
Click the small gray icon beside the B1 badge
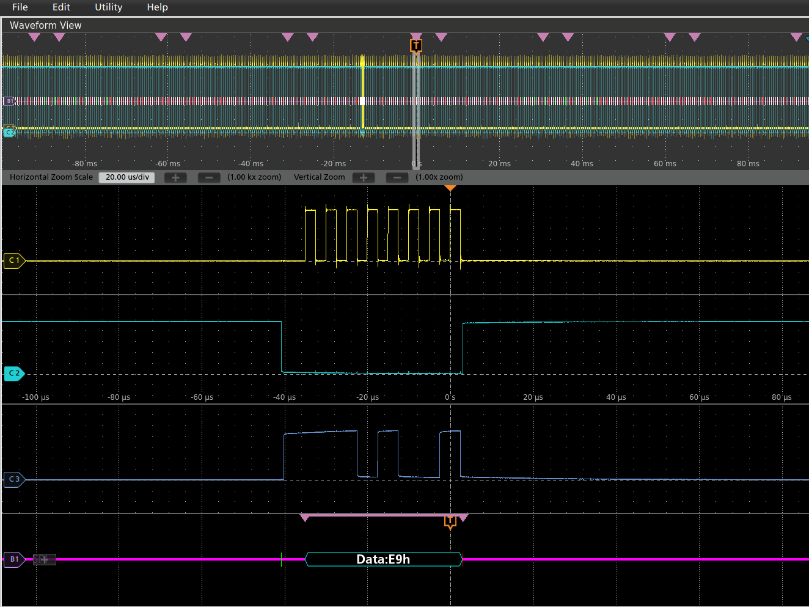(x=44, y=559)
